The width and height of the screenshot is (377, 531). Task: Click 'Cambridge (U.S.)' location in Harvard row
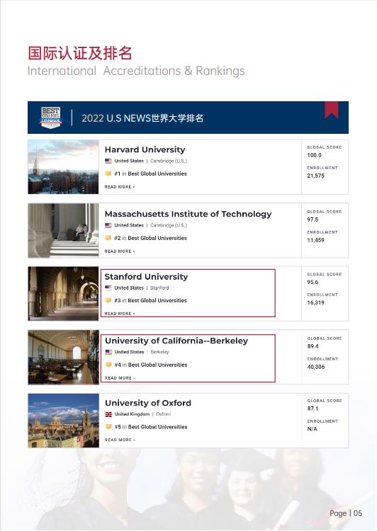click(x=169, y=161)
